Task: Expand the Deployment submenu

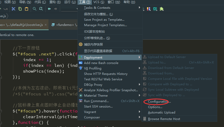Action: (110, 57)
